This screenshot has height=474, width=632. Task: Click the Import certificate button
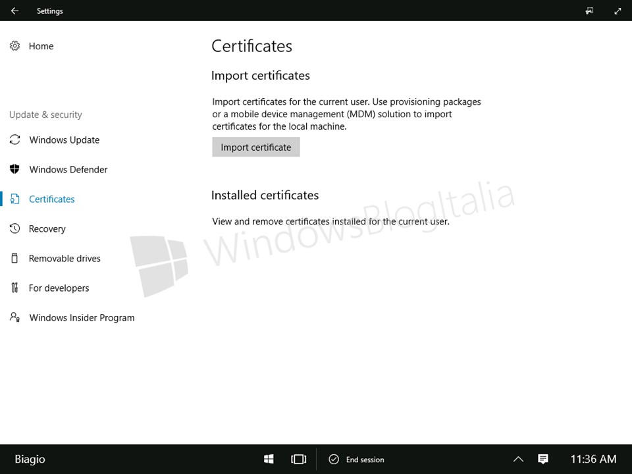pos(256,147)
